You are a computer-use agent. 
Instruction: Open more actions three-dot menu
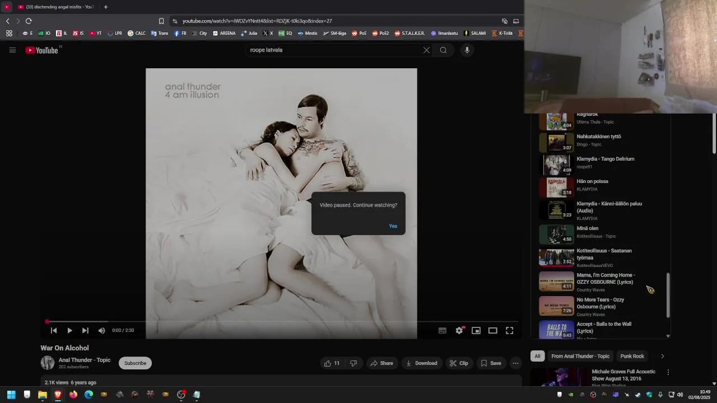pyautogui.click(x=515, y=363)
